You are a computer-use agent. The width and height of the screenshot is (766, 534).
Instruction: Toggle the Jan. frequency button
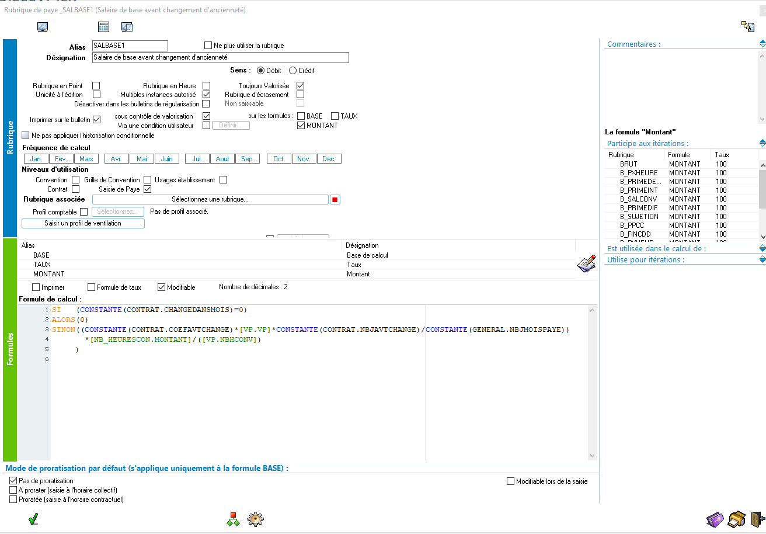[x=36, y=159]
